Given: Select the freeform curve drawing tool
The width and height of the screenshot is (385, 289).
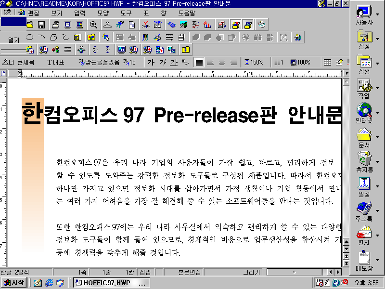Looking at the screenshot, I should [65, 38].
